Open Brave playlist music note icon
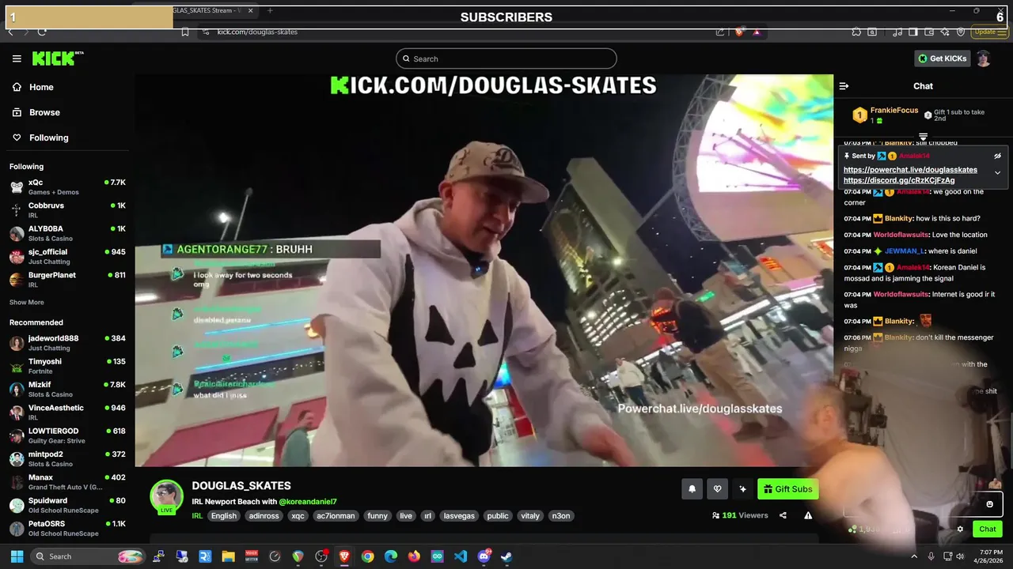This screenshot has height=569, width=1013. click(897, 32)
